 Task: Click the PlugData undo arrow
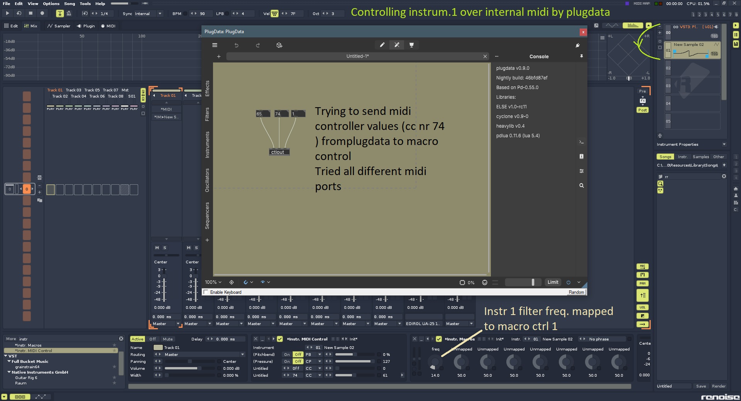236,45
